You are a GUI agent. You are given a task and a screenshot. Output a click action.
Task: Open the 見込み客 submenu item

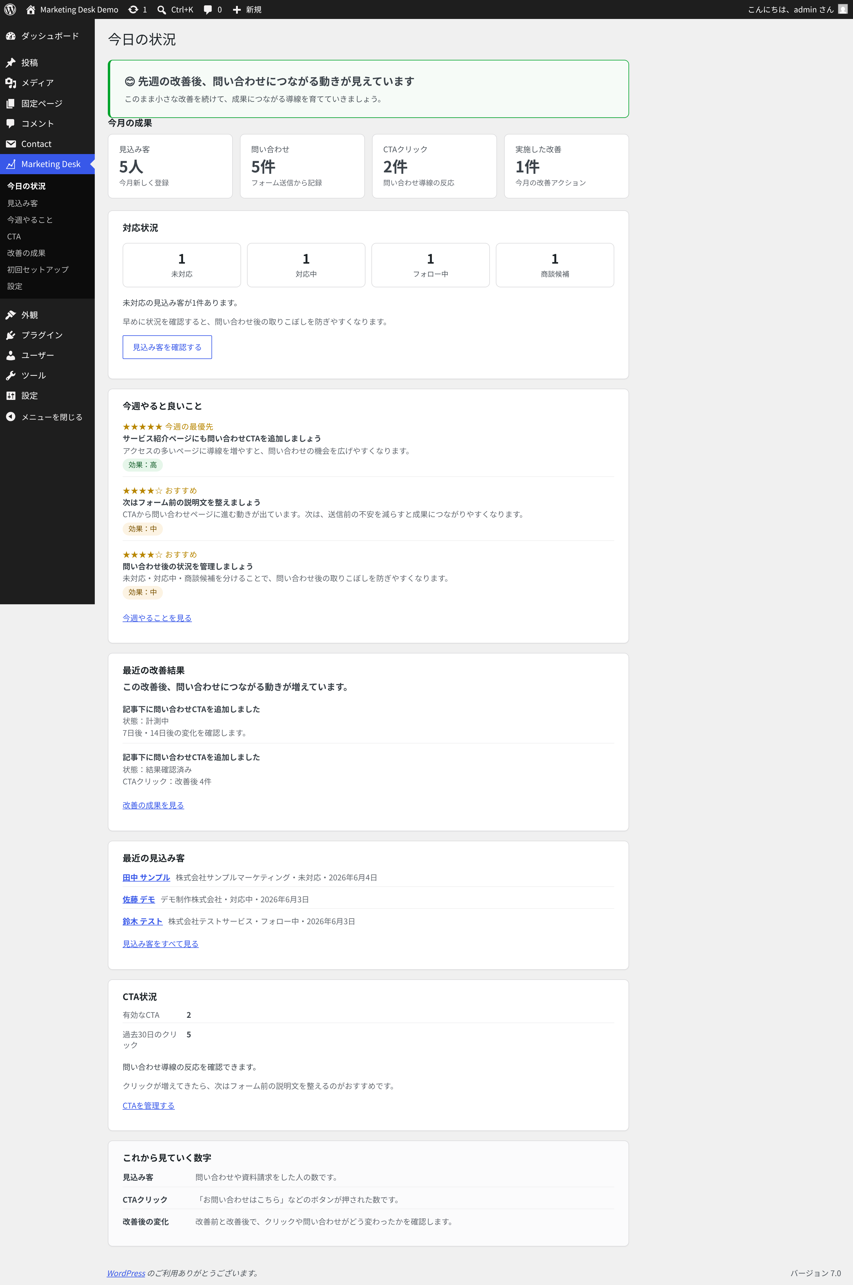22,203
